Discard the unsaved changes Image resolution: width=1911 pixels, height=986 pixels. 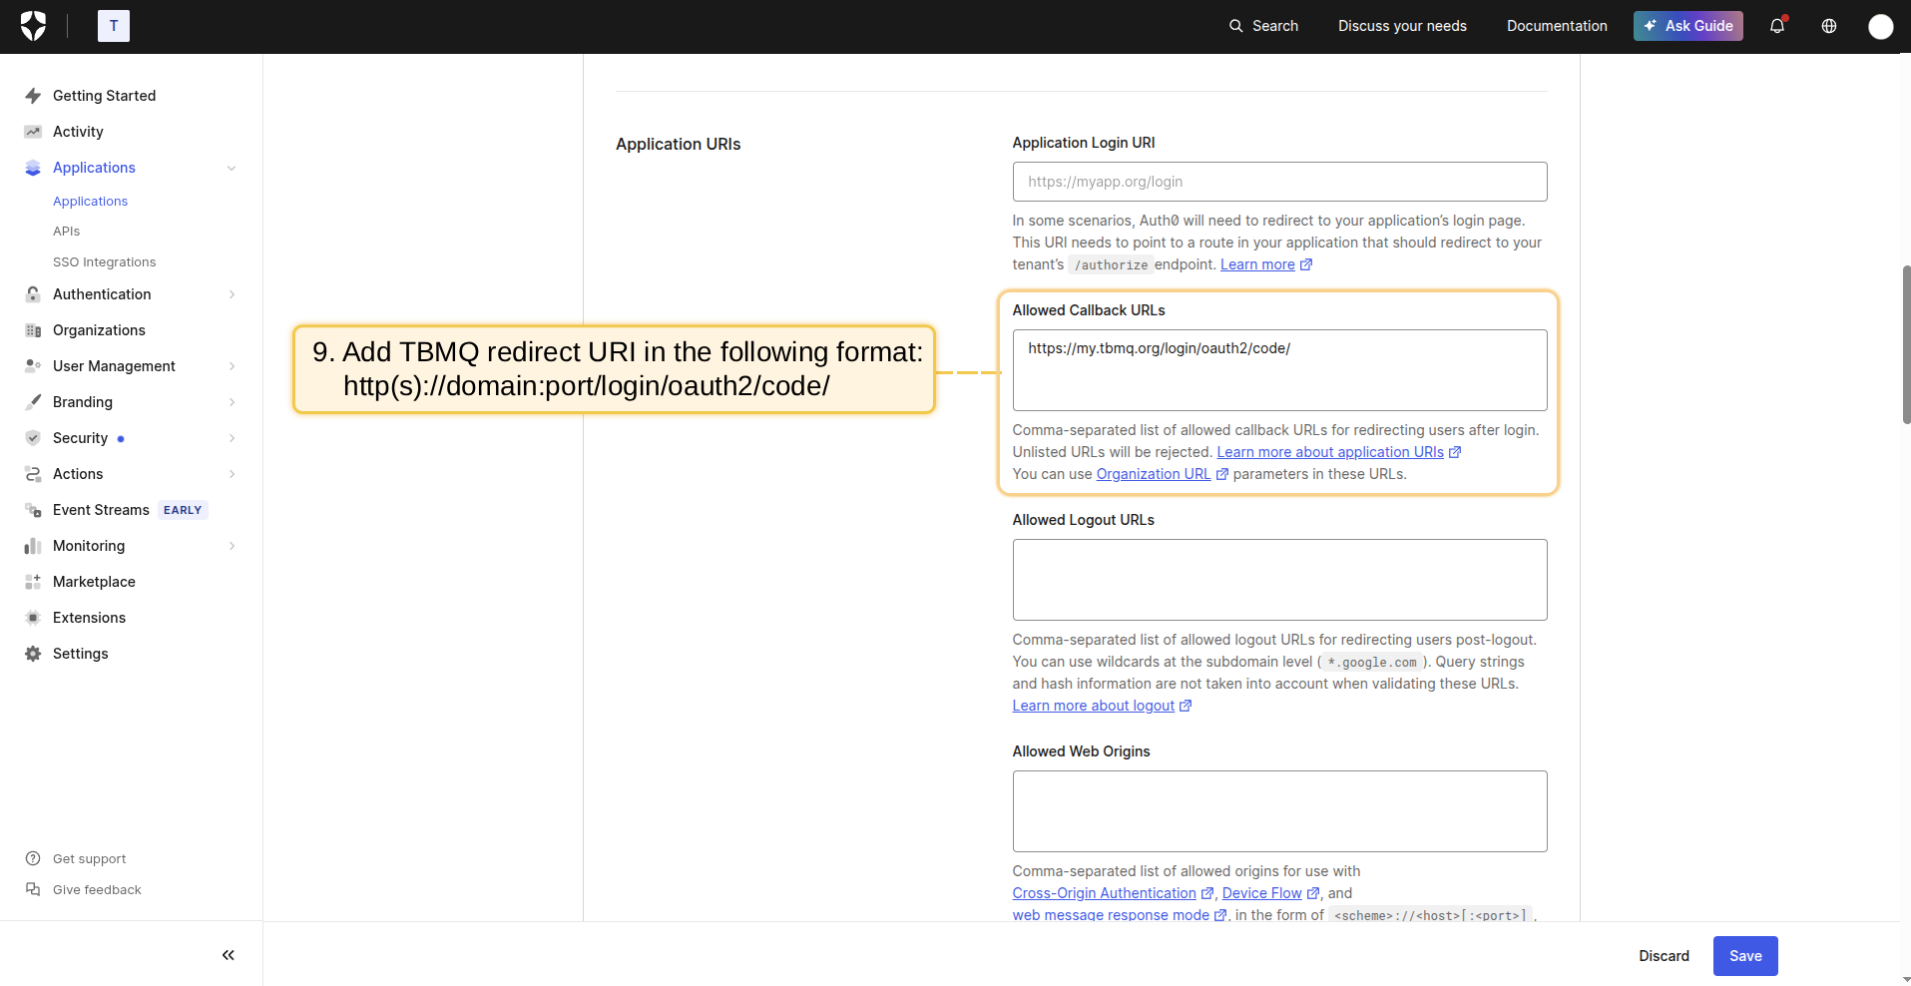[1664, 956]
